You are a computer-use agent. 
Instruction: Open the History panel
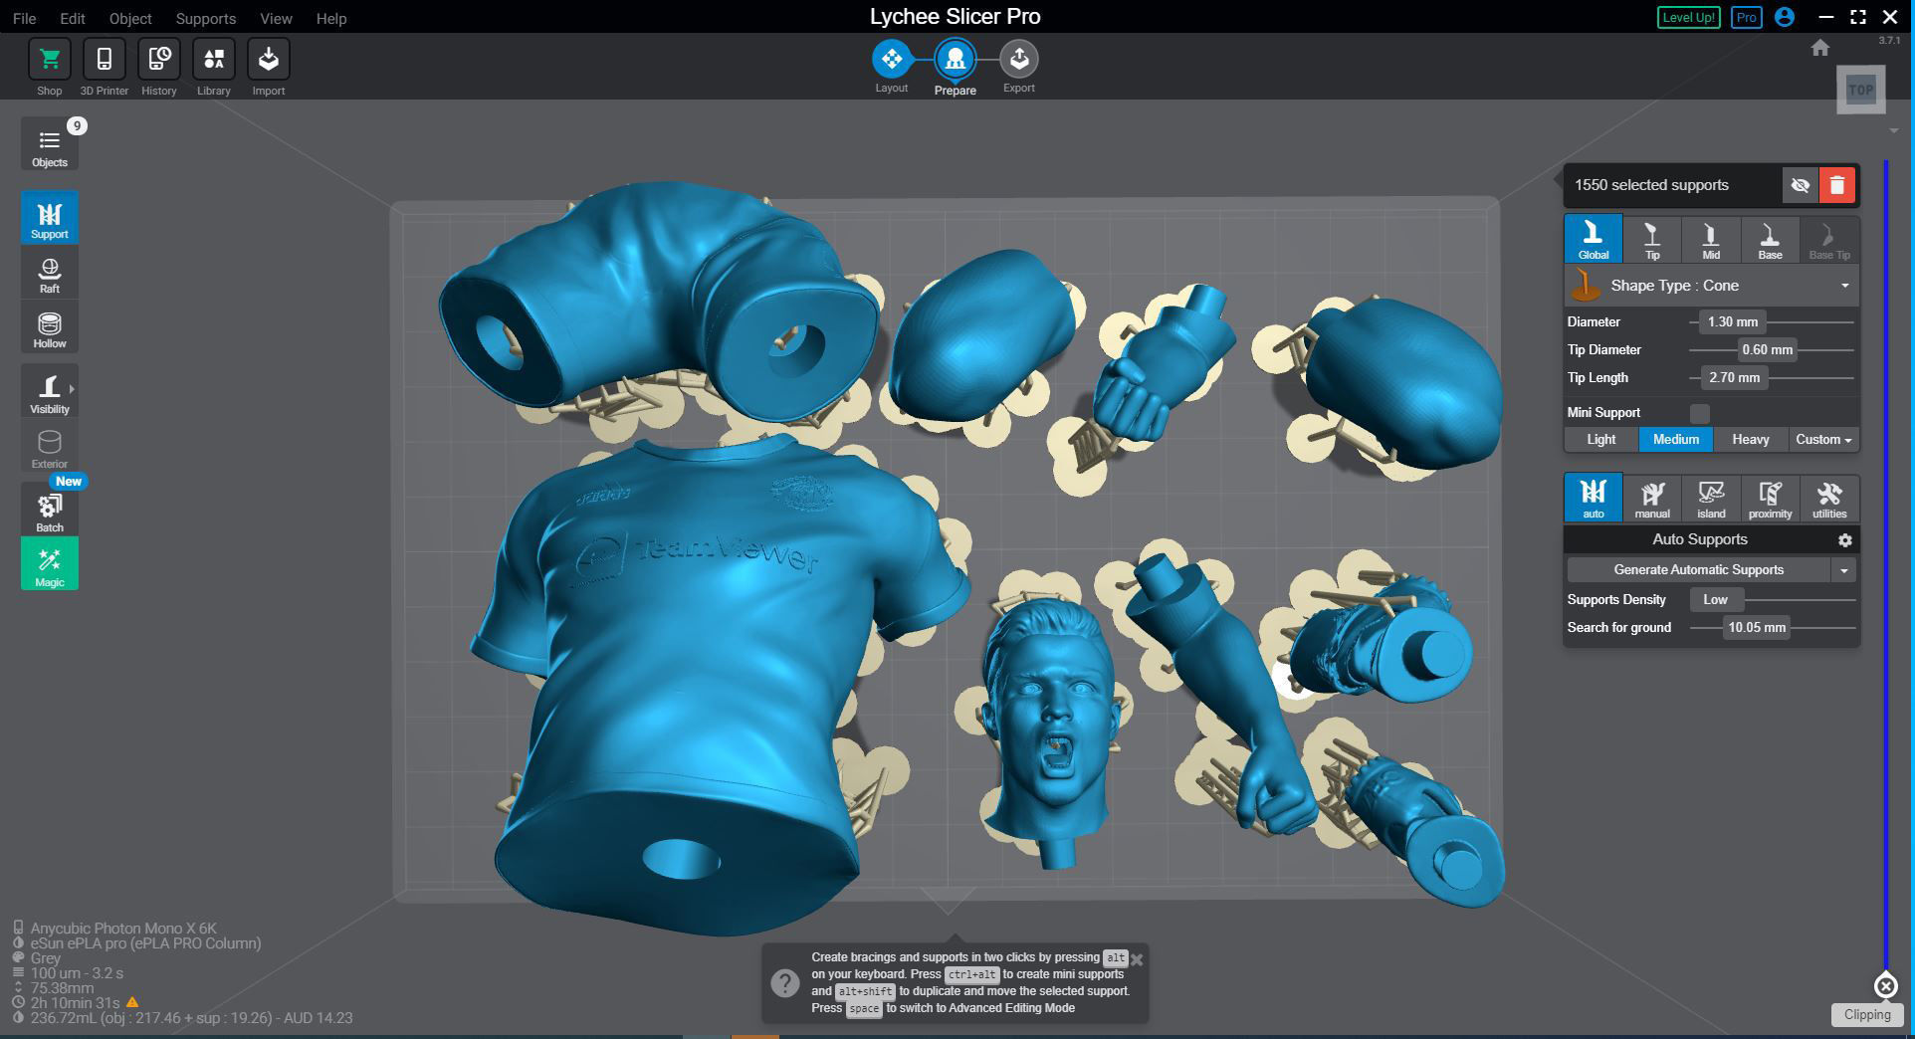[158, 60]
